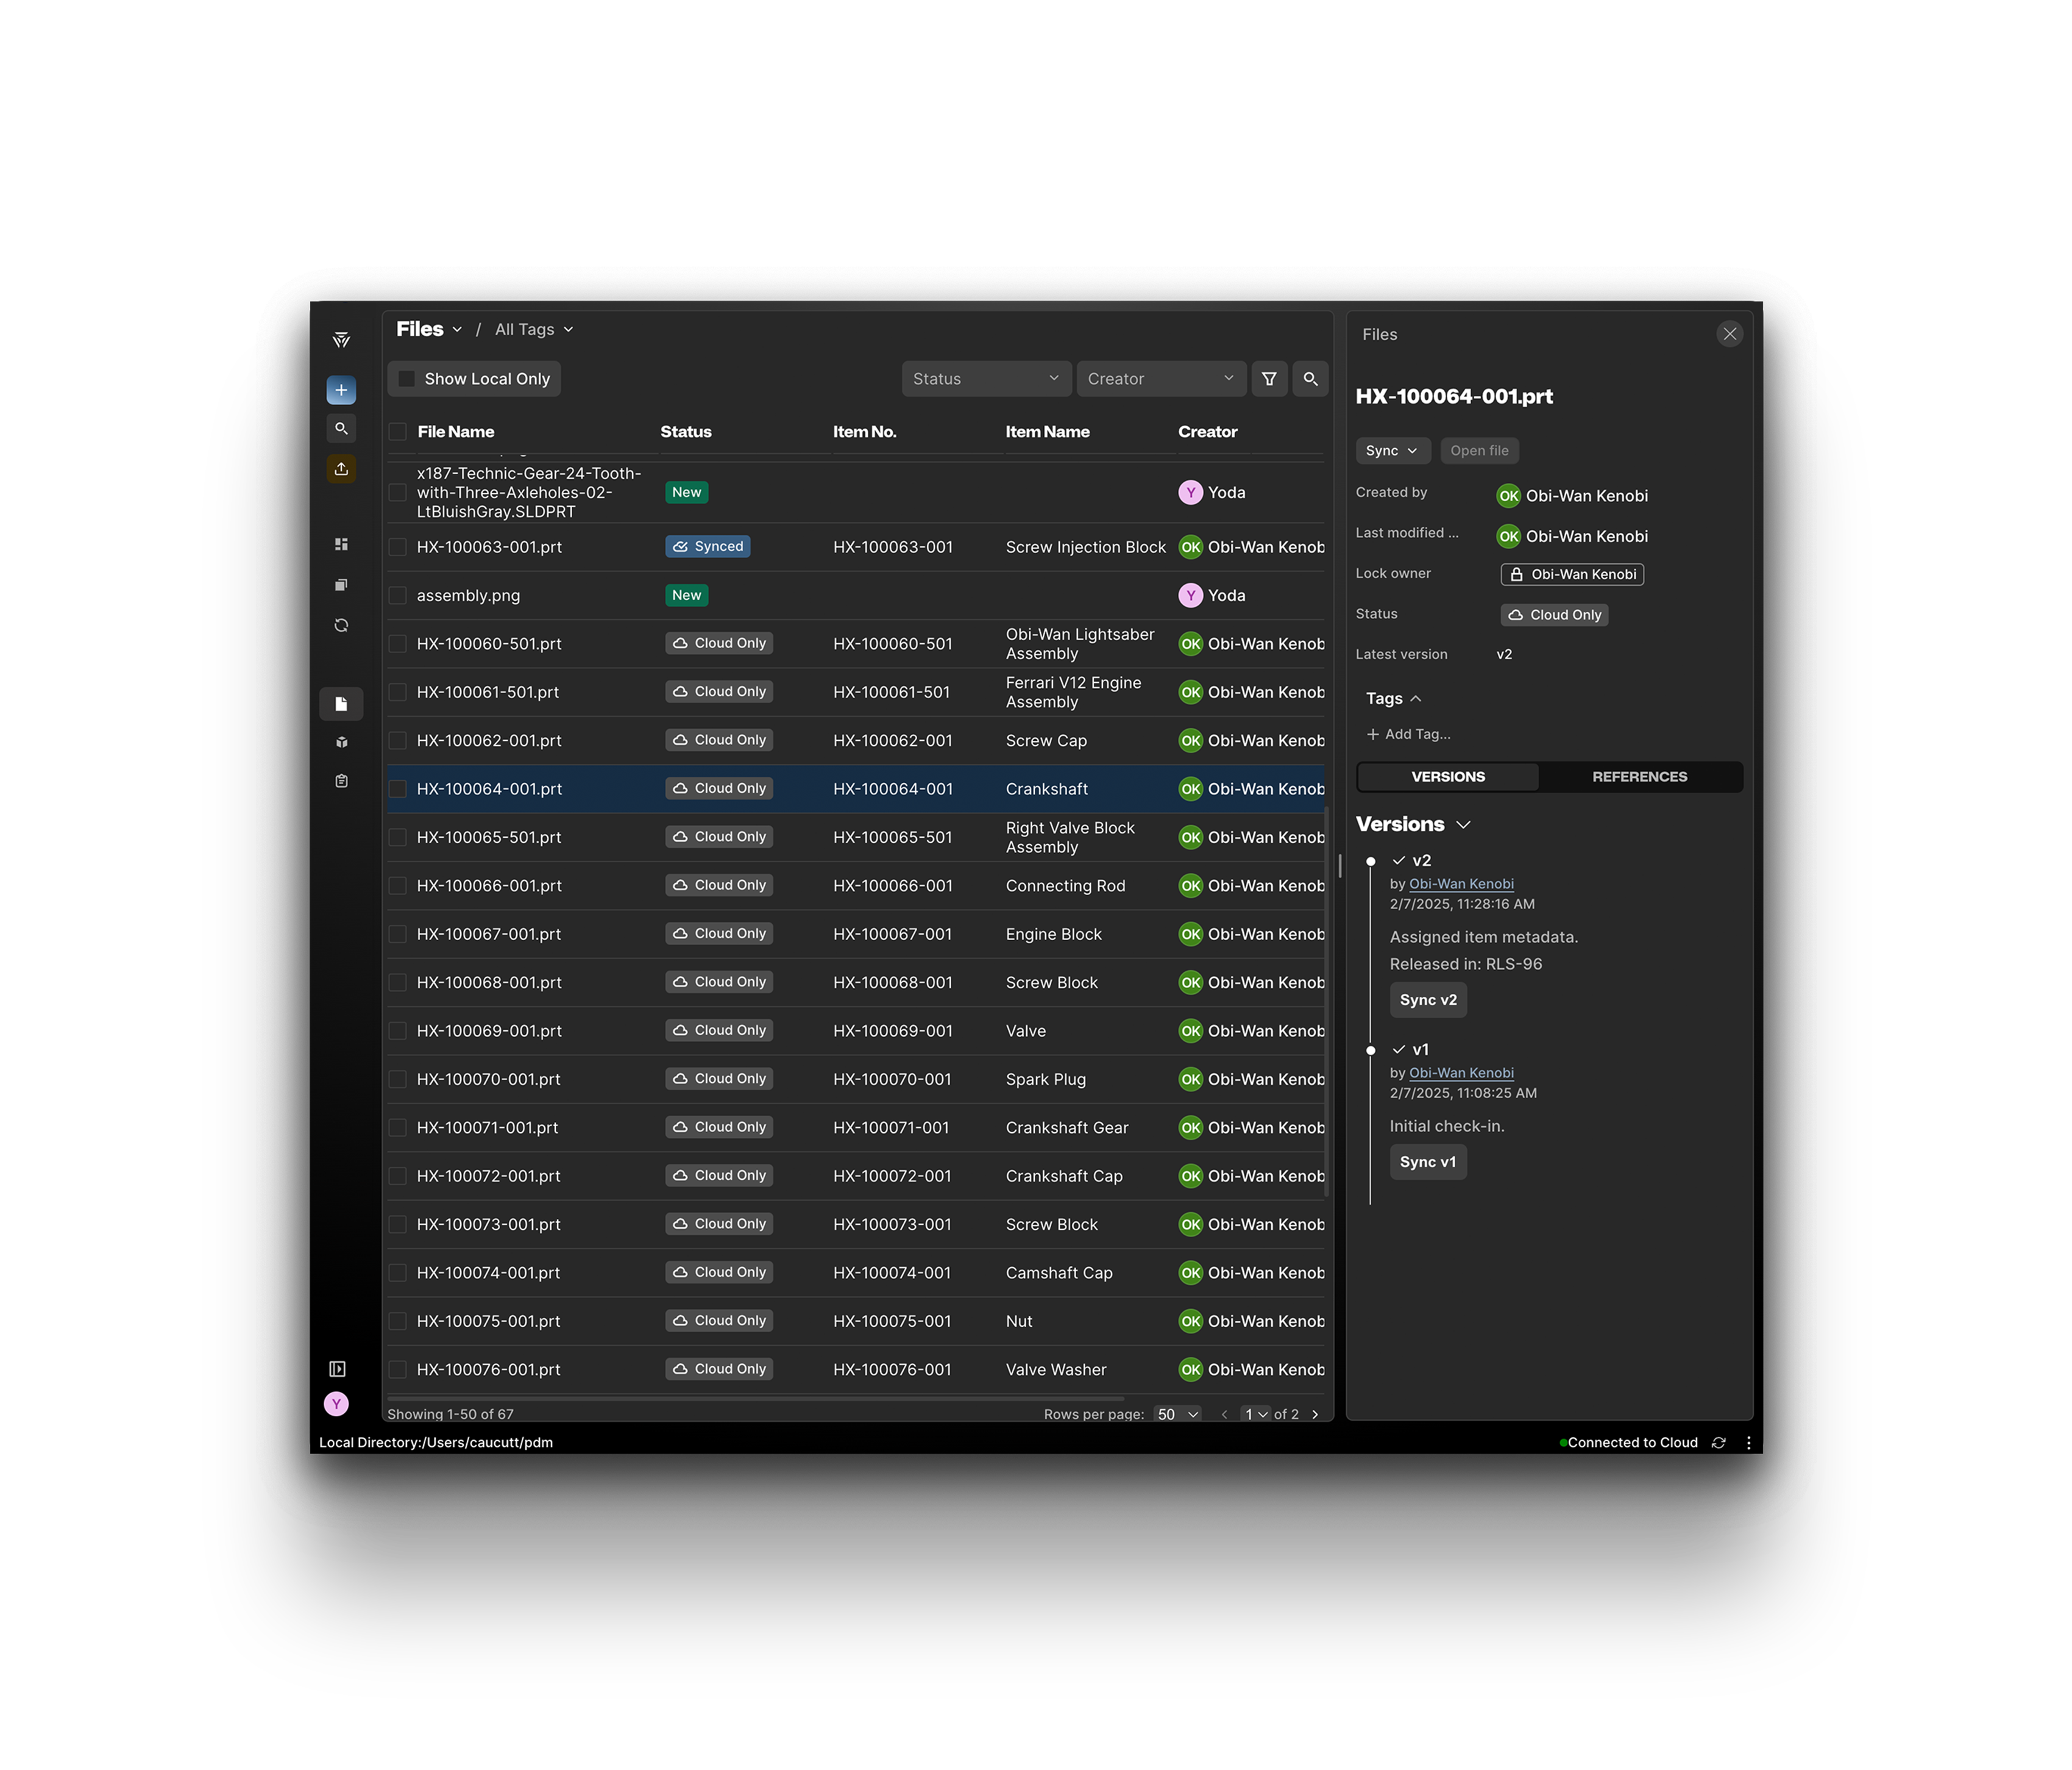This screenshot has height=1770, width=2072.
Task: Open the Creator filter dropdown
Action: (x=1160, y=378)
